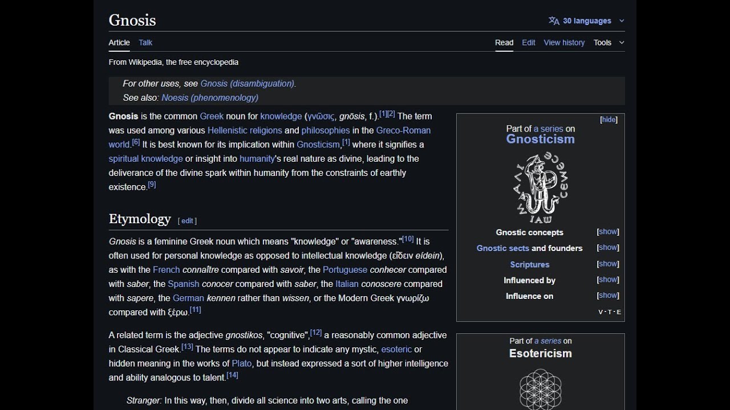Show the Scriptures section
The width and height of the screenshot is (730, 410).
[x=608, y=264]
